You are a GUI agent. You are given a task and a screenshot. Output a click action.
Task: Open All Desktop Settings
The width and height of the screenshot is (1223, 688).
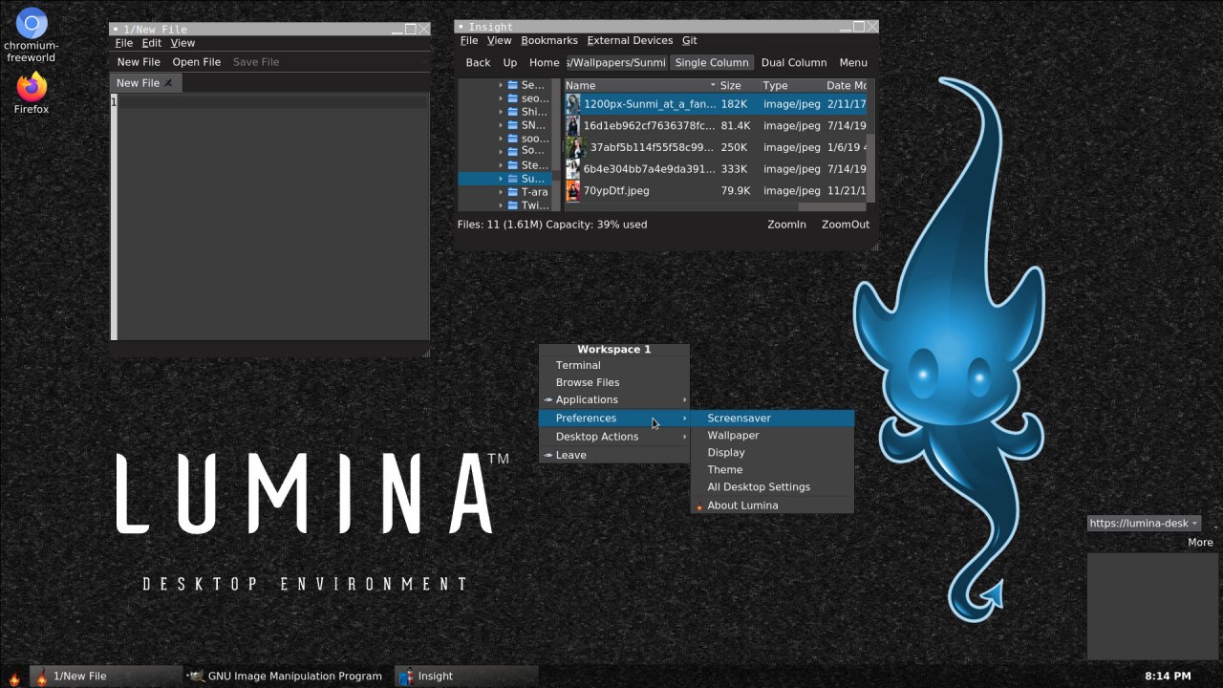coord(772,487)
